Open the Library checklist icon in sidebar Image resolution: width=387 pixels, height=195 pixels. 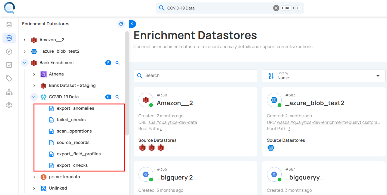pyautogui.click(x=9, y=65)
